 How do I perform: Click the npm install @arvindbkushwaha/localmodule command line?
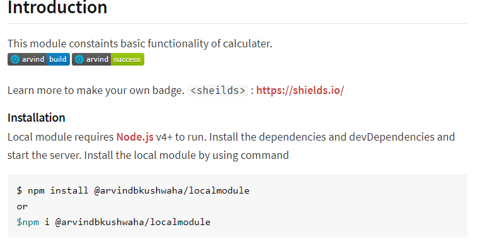(x=133, y=190)
